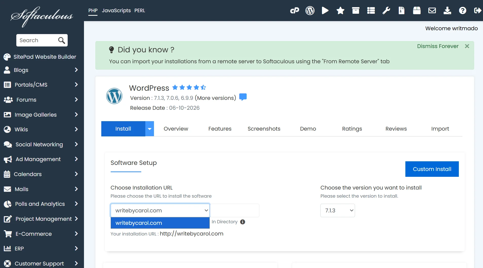This screenshot has height=268, width=483.
Task: Click the zip file backups icon
Action: [402, 10]
